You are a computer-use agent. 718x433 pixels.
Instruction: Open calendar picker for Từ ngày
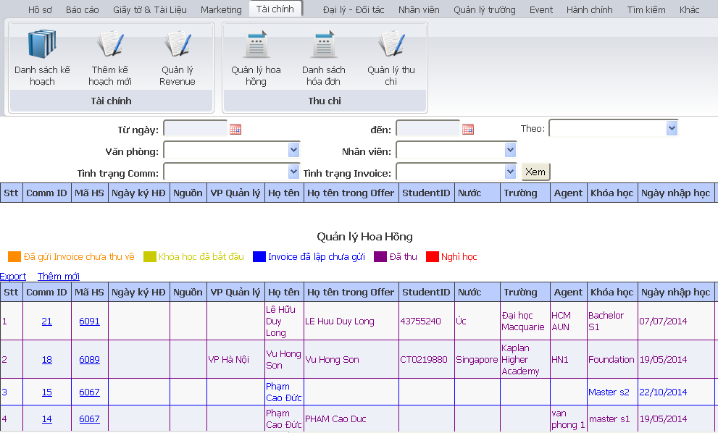(x=235, y=129)
